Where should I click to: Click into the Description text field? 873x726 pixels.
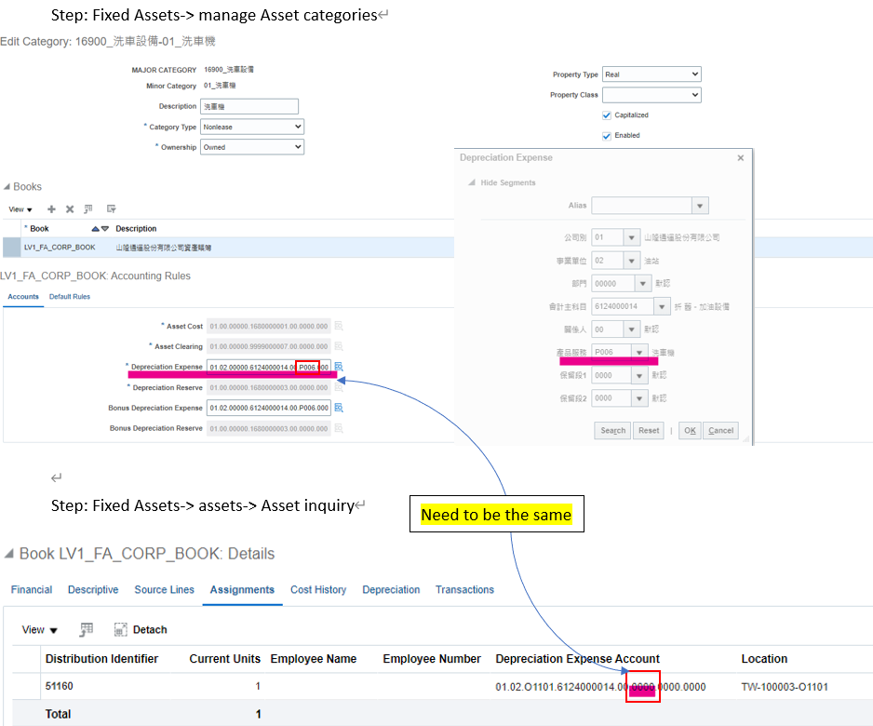coord(249,106)
